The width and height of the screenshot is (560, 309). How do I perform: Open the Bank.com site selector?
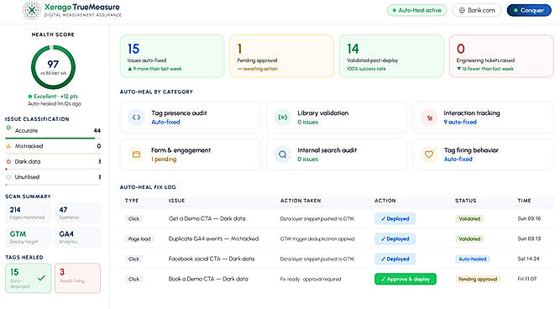tap(477, 10)
